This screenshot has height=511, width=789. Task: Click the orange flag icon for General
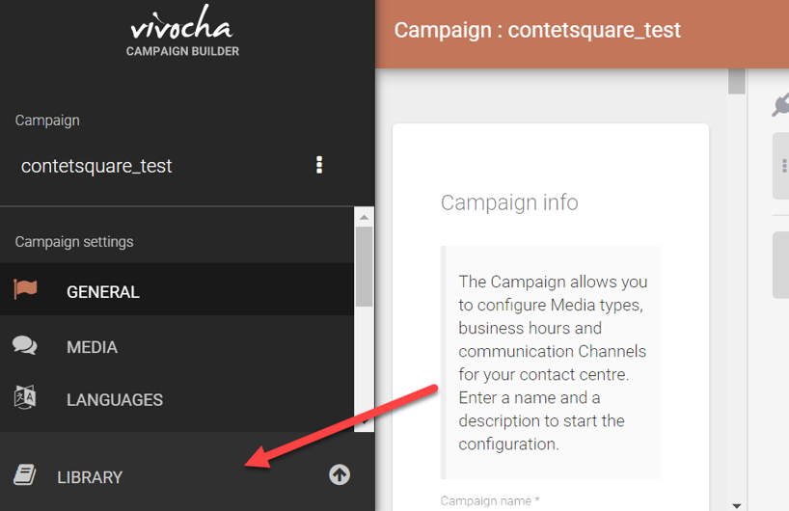(x=25, y=289)
